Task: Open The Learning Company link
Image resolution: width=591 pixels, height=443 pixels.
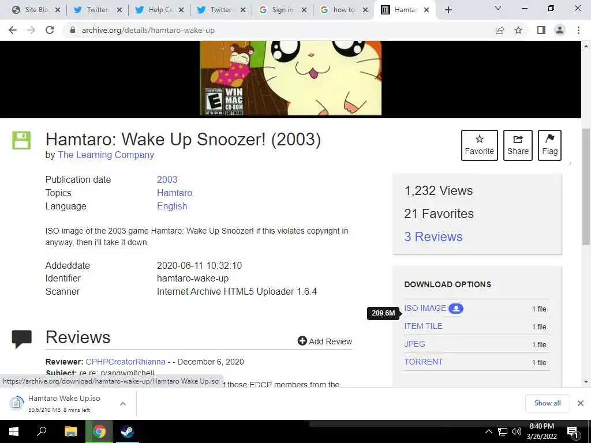Action: pos(106,155)
